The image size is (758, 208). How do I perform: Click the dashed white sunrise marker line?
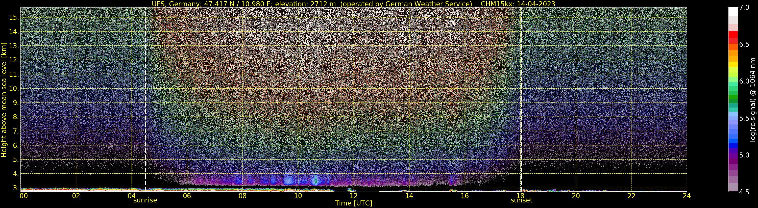(146, 99)
